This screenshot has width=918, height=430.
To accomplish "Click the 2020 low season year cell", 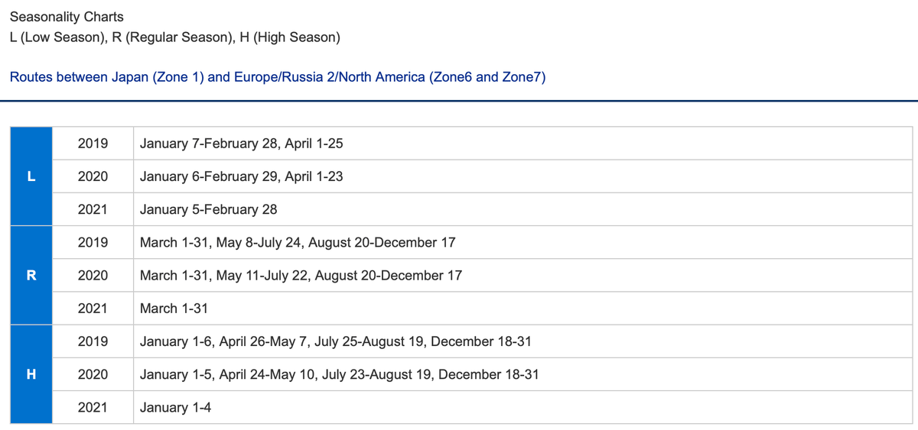I will point(93,176).
